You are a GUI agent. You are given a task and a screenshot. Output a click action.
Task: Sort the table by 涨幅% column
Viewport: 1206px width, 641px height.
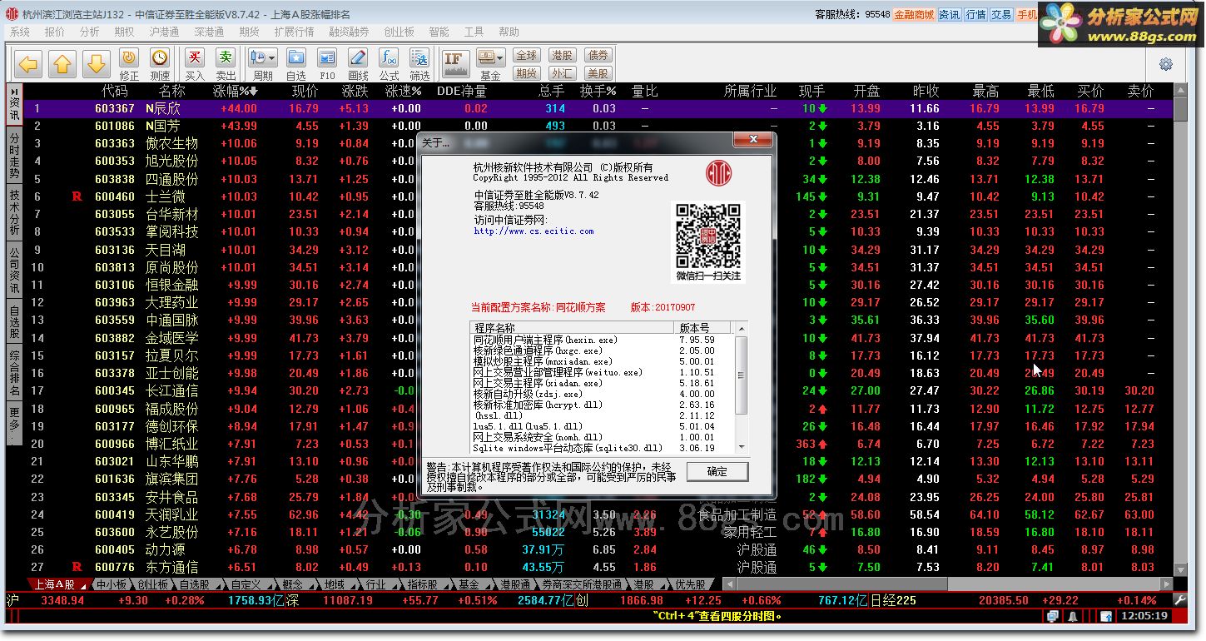(x=236, y=91)
